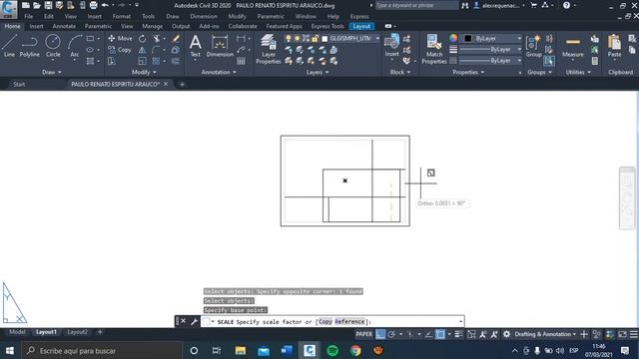Activate the Move command
The height and width of the screenshot is (359, 639).
(x=120, y=38)
